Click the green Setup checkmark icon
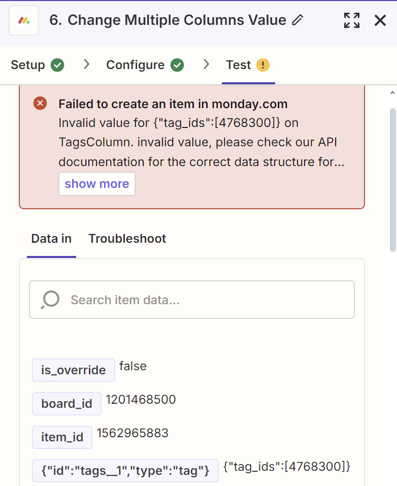 [x=57, y=65]
